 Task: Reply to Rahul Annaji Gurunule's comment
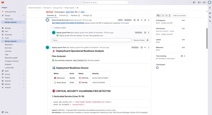coord(142,20)
